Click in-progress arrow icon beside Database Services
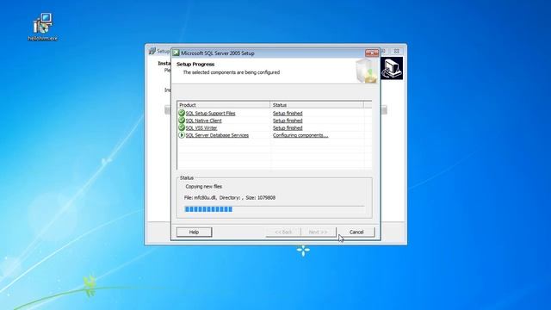551x310 pixels. point(182,135)
